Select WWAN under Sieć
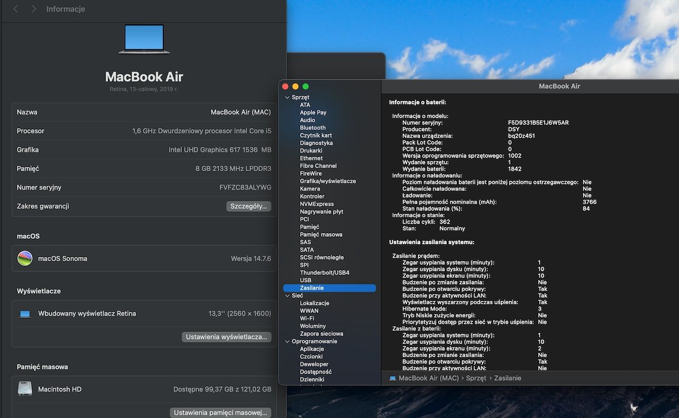 coord(309,311)
